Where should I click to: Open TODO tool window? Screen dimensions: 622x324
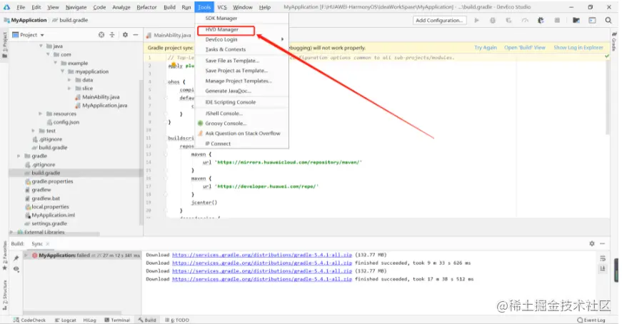pos(177,320)
